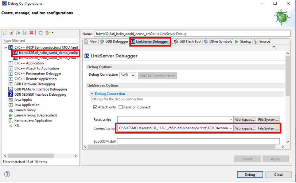Open the GUI Flash Tool tab
The image size is (296, 183).
pyautogui.click(x=188, y=41)
